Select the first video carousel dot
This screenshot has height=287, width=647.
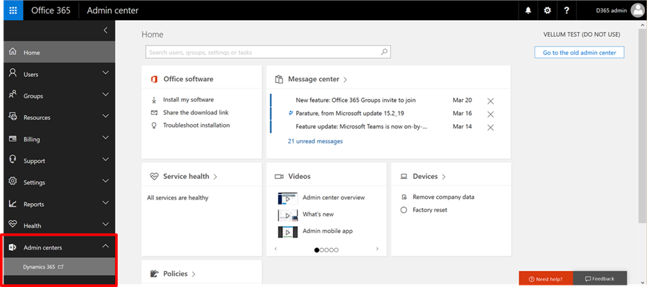pyautogui.click(x=316, y=250)
